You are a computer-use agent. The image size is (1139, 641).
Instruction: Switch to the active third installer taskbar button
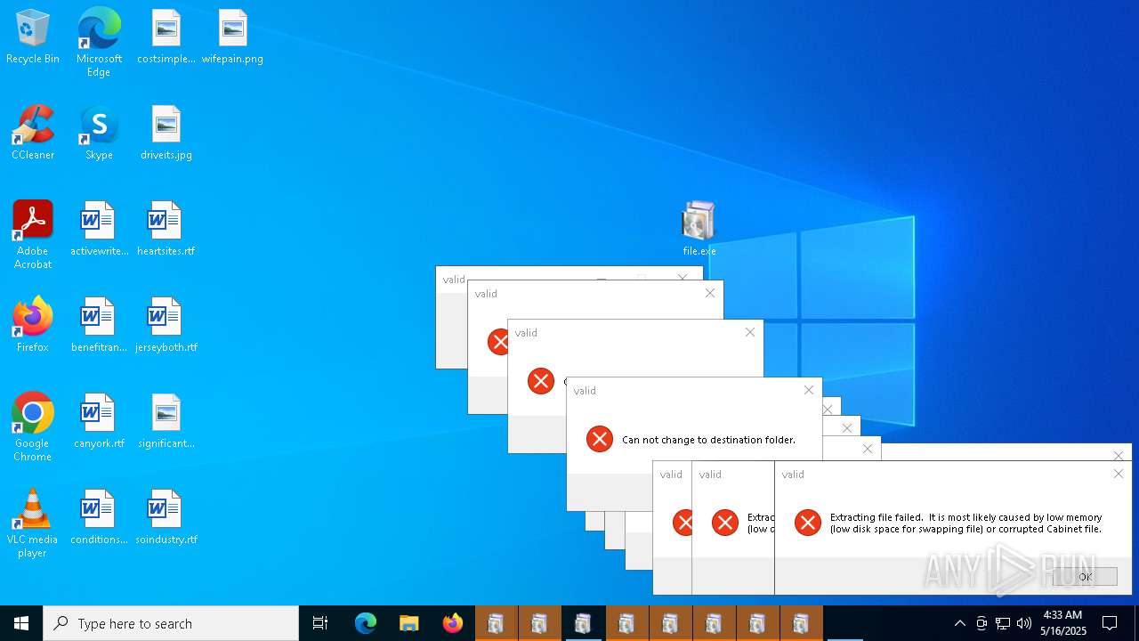[x=583, y=623]
